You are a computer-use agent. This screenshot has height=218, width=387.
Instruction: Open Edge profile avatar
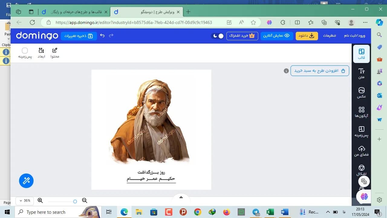coord(351,22)
